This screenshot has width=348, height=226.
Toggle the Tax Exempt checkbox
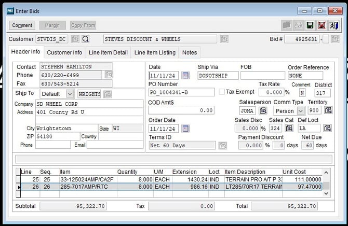(222, 92)
